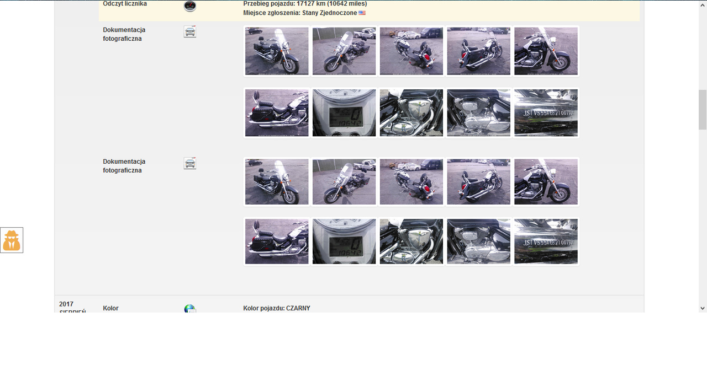Click the scroll down arrow of the scrollbar
Screen dimensions: 707x376
[703, 308]
